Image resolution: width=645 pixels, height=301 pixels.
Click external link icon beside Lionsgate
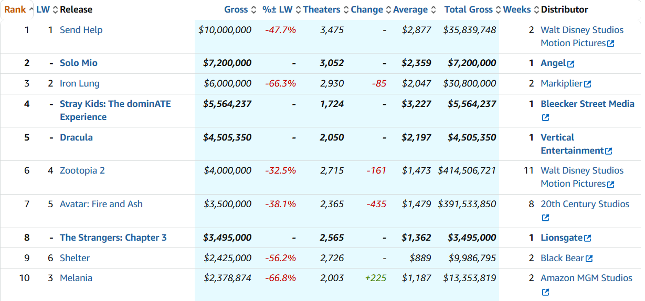pyautogui.click(x=588, y=239)
